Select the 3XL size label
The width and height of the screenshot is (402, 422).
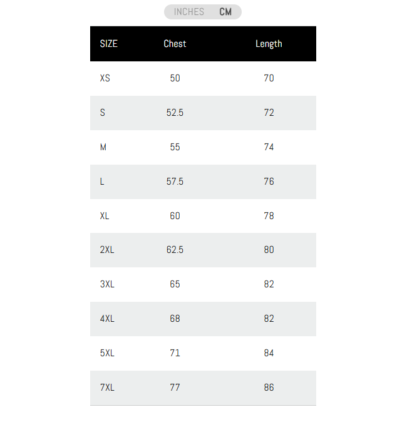click(107, 284)
